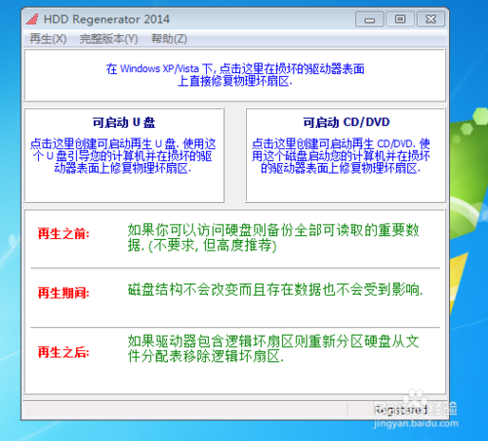Close the HDD Regenerator window

click(x=430, y=20)
